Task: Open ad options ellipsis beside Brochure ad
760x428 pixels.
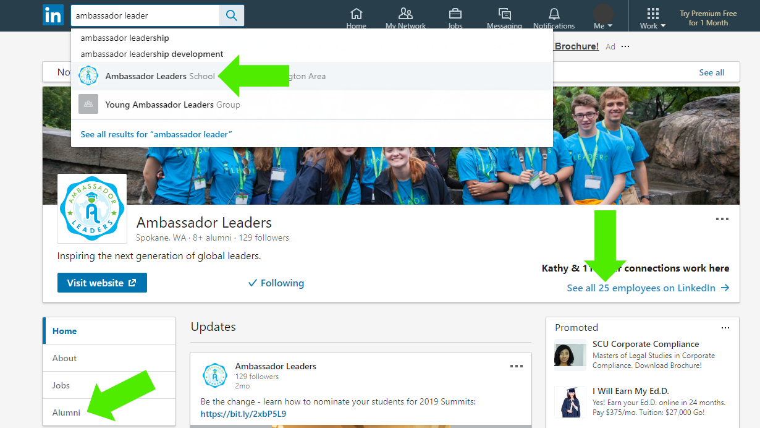Action: 625,46
